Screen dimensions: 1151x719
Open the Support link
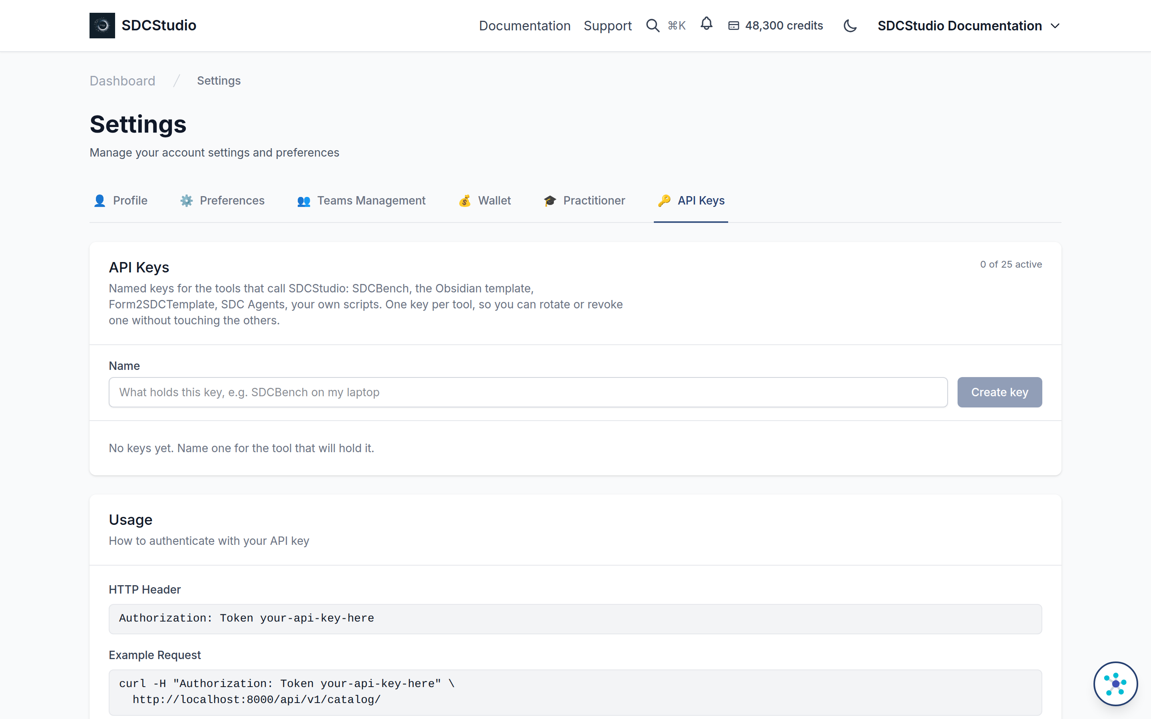tap(607, 26)
